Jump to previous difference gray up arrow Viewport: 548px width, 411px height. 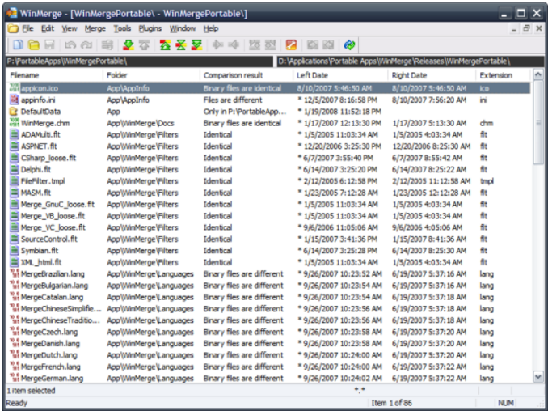[x=144, y=44]
